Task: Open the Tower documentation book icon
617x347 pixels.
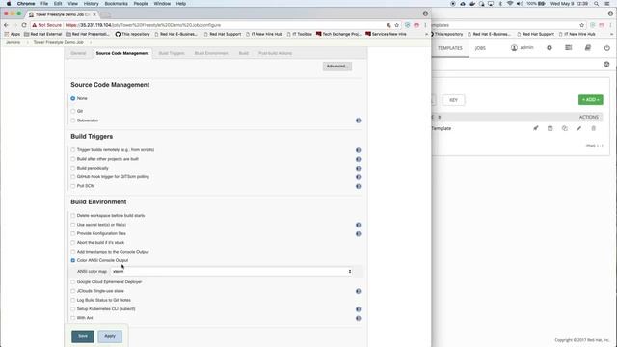Action: point(588,48)
